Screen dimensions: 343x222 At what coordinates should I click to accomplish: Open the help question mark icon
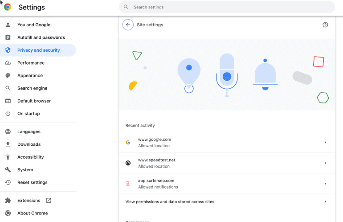[325, 25]
